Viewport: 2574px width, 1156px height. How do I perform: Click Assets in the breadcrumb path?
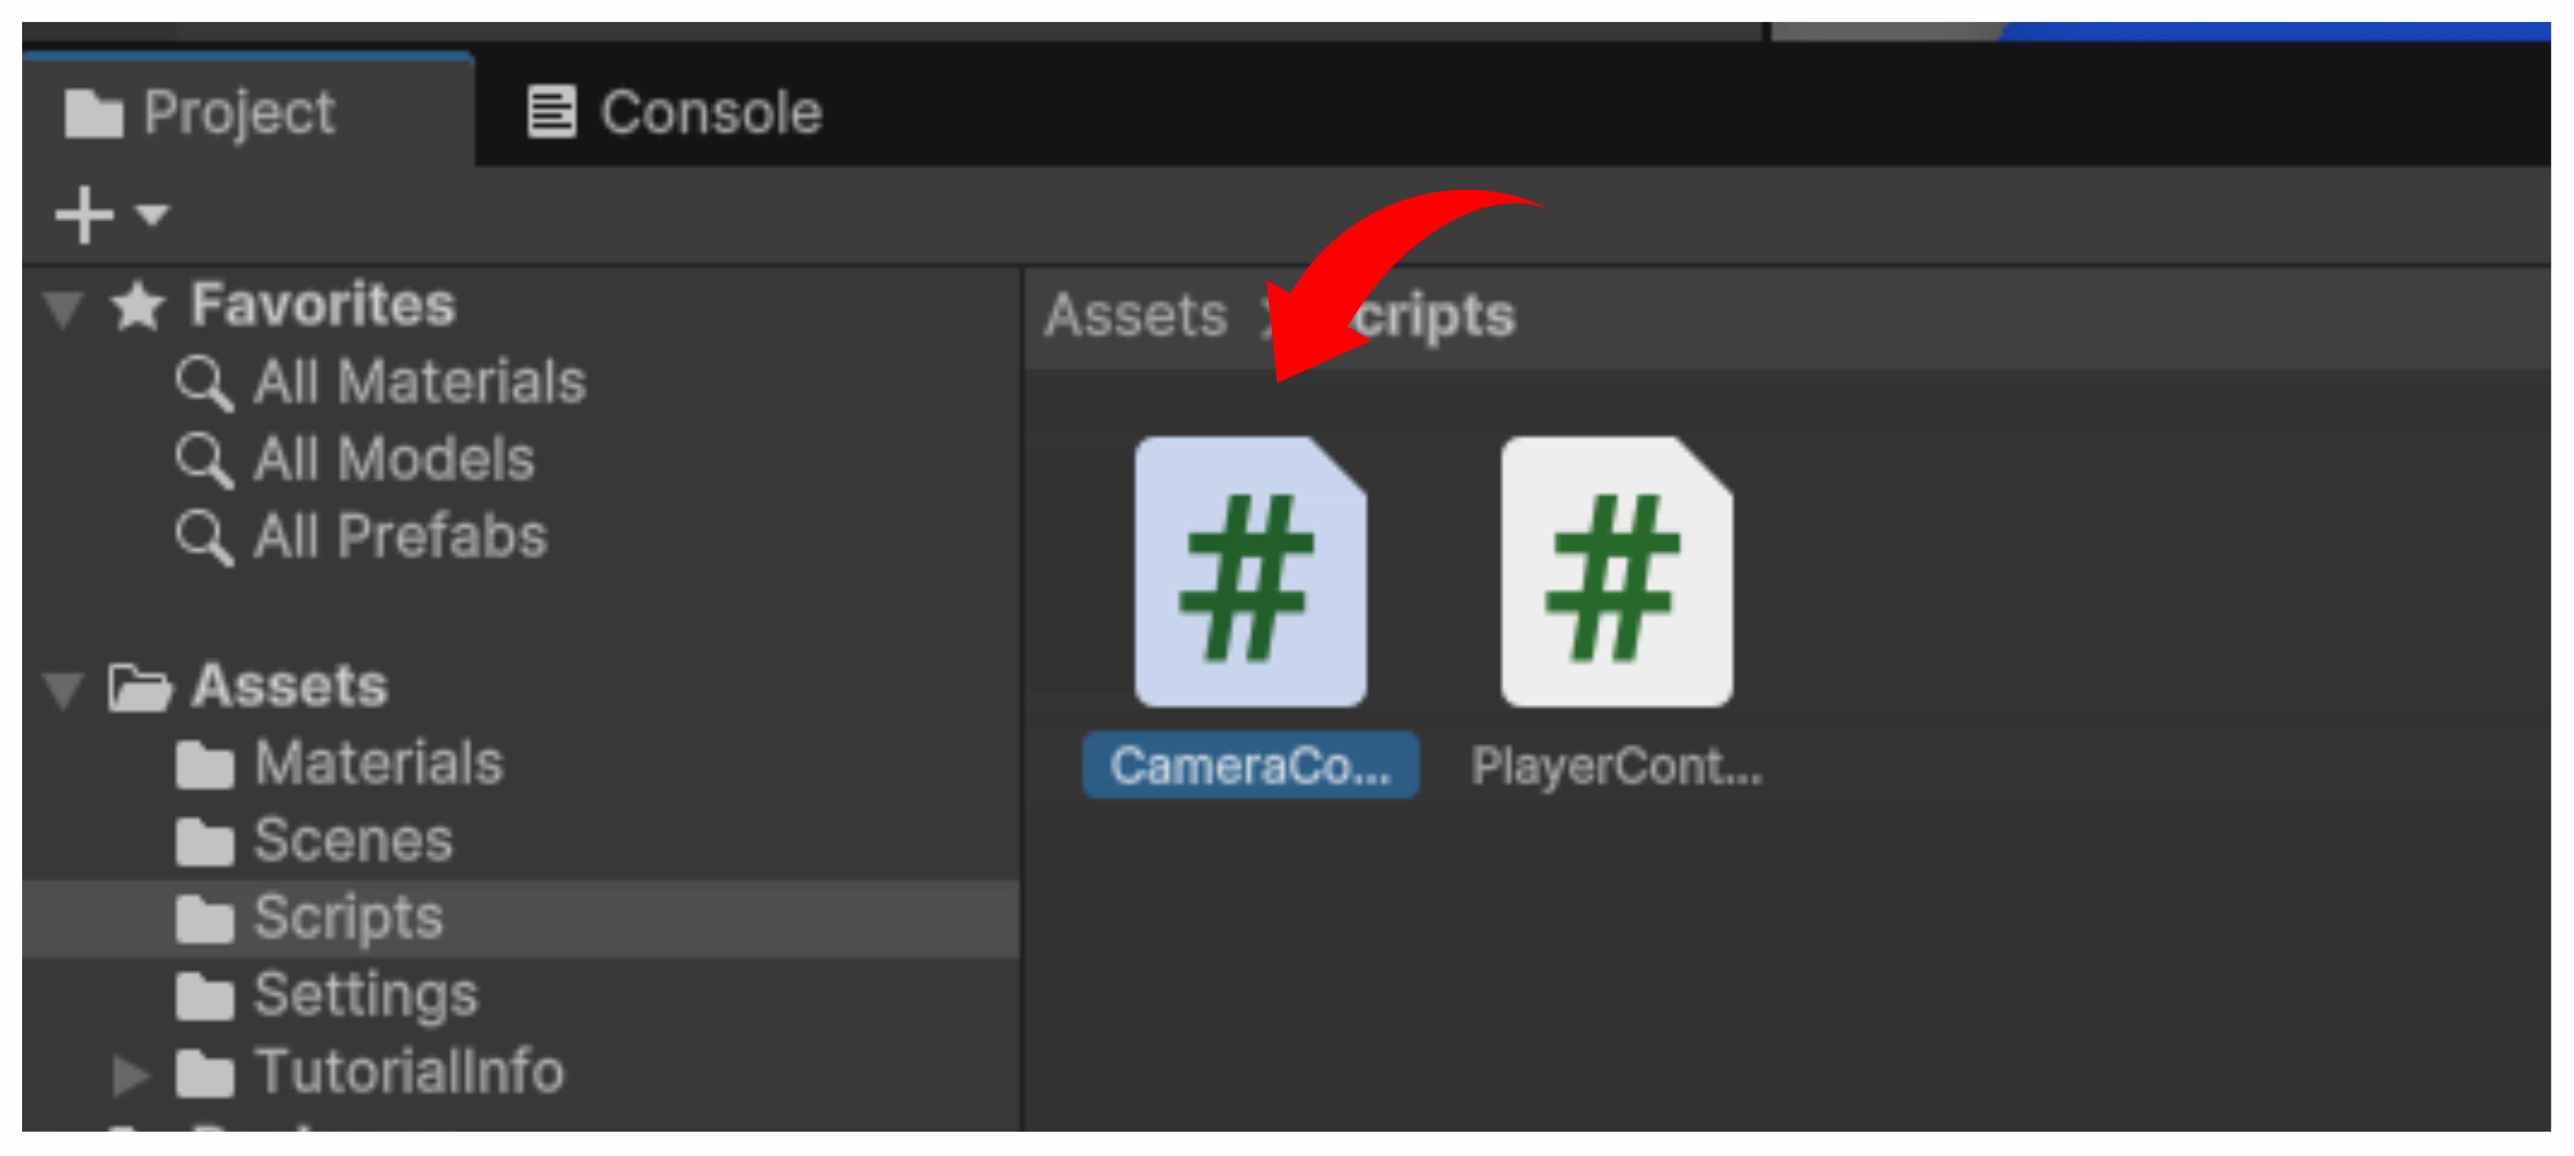pyautogui.click(x=1135, y=317)
